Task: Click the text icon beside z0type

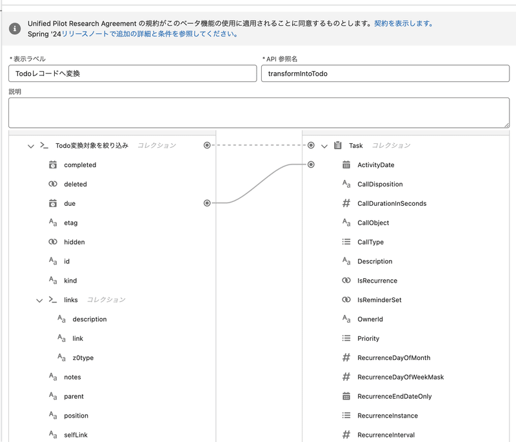Action: [x=61, y=357]
